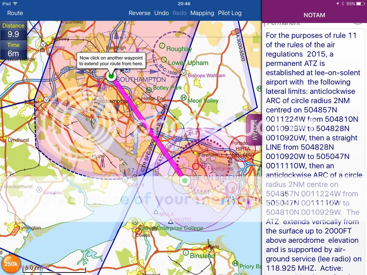
Task: Reverse the planned route
Action: 139,13
